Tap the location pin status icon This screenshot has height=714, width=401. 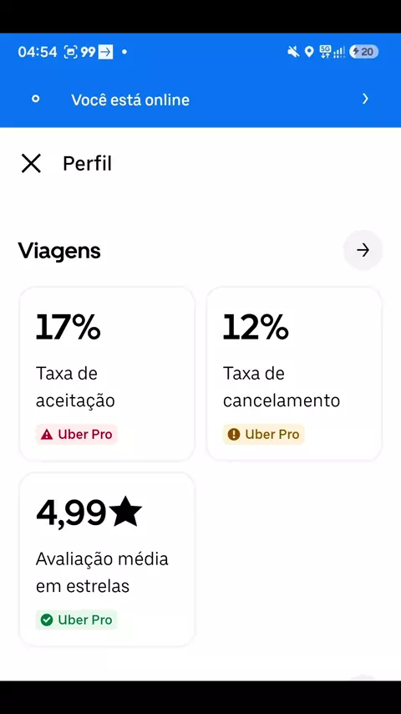[x=309, y=52]
